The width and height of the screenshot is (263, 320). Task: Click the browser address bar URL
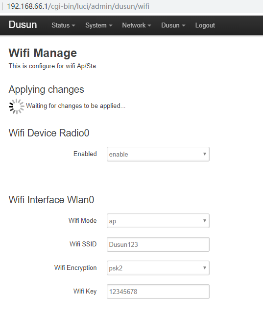pos(78,6)
